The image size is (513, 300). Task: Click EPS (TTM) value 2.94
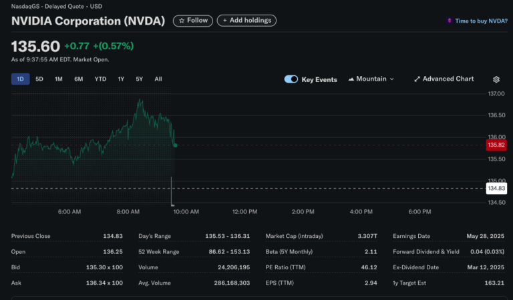click(x=371, y=283)
